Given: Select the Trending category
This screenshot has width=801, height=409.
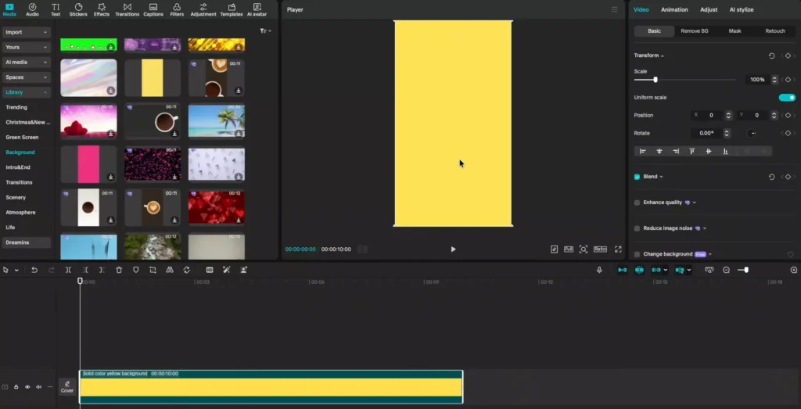Looking at the screenshot, I should click(x=16, y=107).
